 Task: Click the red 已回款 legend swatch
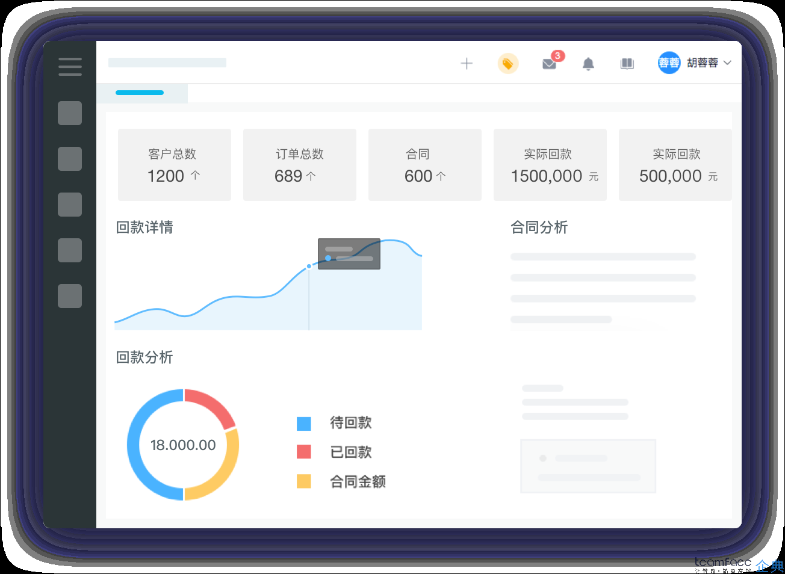[304, 452]
